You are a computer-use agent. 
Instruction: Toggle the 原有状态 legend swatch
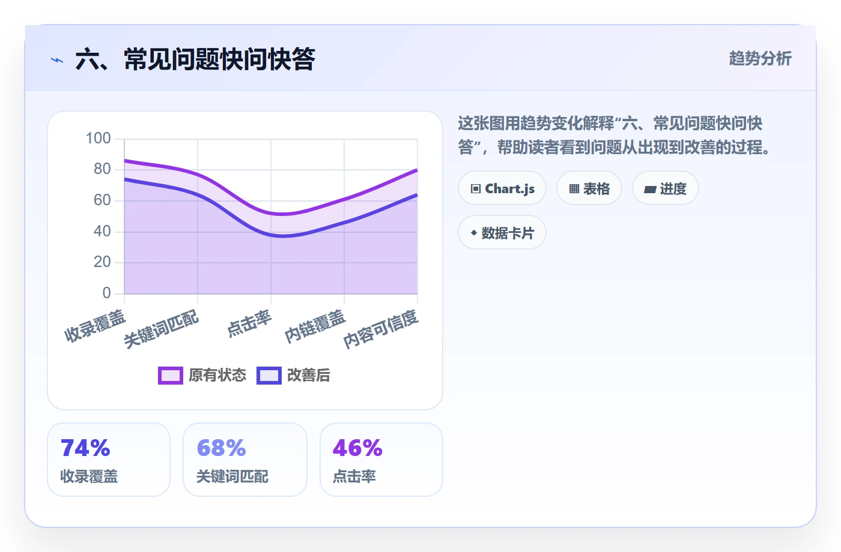(x=171, y=376)
